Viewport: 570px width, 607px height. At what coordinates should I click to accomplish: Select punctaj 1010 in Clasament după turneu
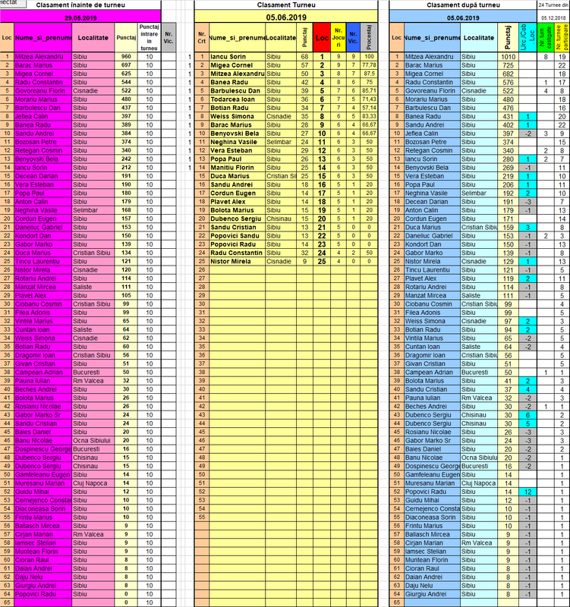pyautogui.click(x=508, y=56)
